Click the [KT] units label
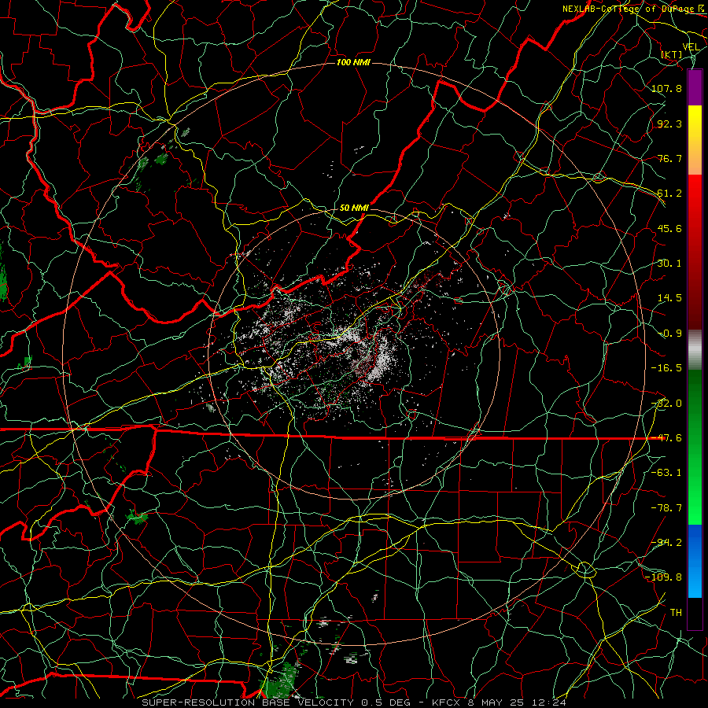This screenshot has width=708, height=708. (x=672, y=54)
